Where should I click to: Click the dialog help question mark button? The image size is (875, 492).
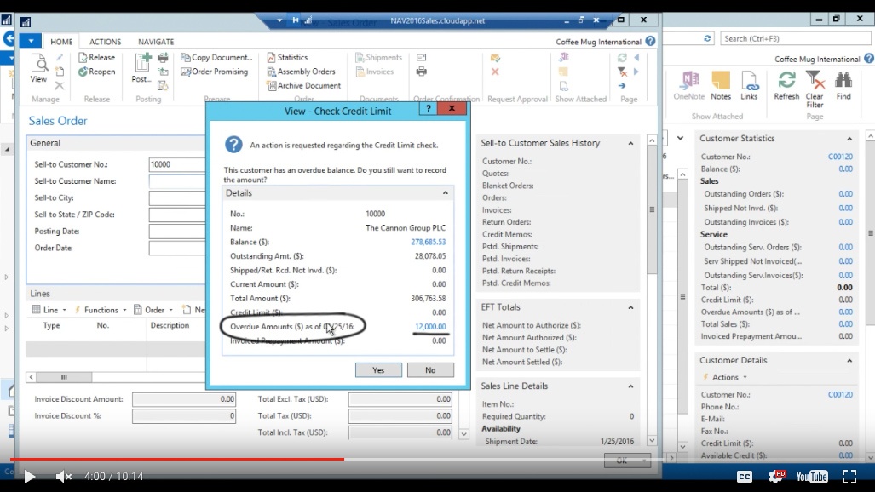coord(429,108)
